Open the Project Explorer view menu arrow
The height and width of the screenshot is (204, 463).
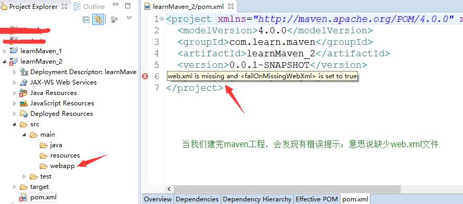pyautogui.click(x=129, y=18)
